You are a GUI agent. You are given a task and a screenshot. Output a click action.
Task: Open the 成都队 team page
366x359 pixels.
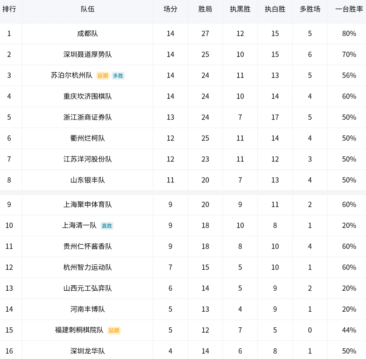(x=87, y=34)
